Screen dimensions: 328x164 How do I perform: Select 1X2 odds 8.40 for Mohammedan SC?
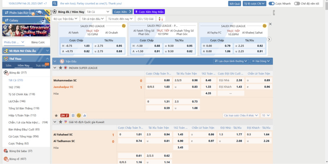(x=209, y=80)
